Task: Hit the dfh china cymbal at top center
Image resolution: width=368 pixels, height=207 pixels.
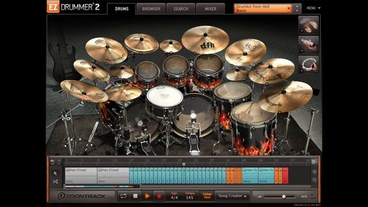Action: [205, 40]
